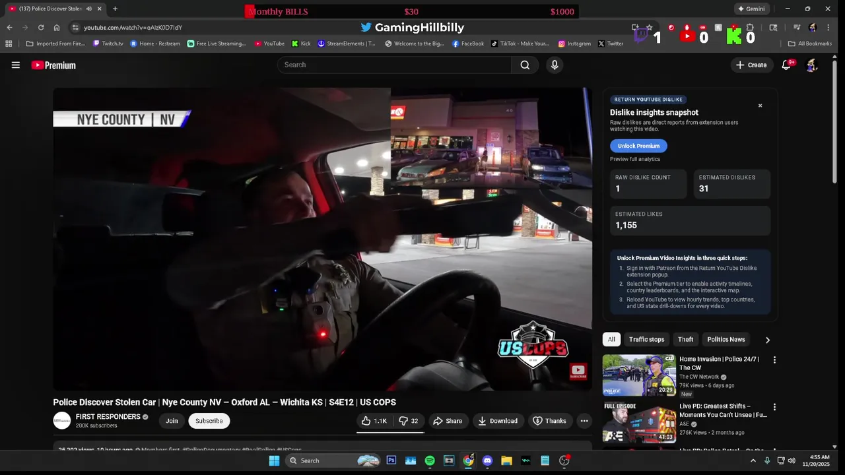Viewport: 845px width, 475px height.
Task: Show hidden system tray icons chevron
Action: click(753, 460)
